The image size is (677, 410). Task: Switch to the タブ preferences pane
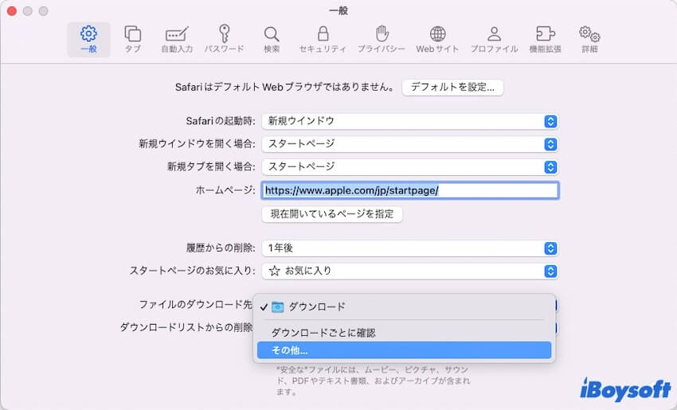coord(132,40)
